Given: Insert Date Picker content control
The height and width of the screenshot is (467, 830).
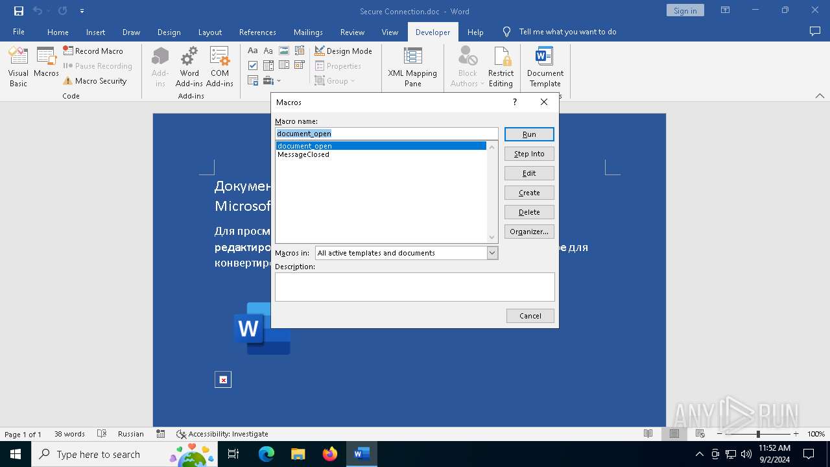Looking at the screenshot, I should (300, 66).
